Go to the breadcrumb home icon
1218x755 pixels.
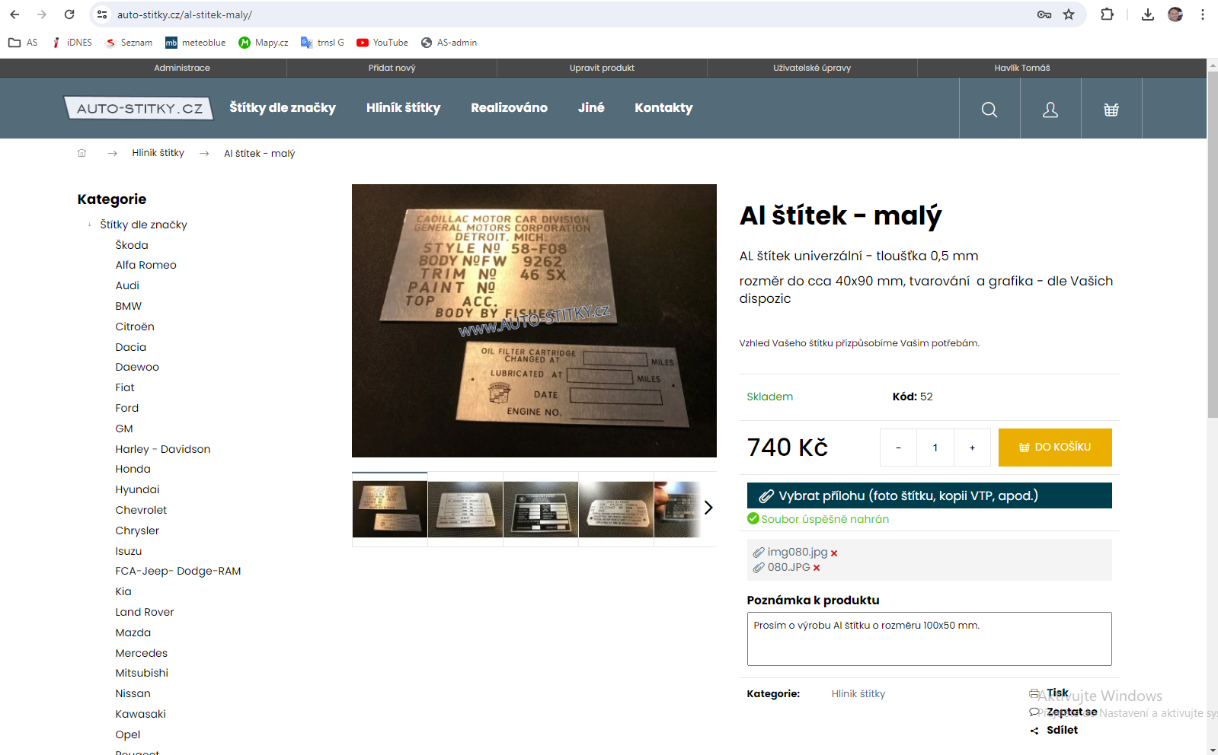click(x=82, y=153)
